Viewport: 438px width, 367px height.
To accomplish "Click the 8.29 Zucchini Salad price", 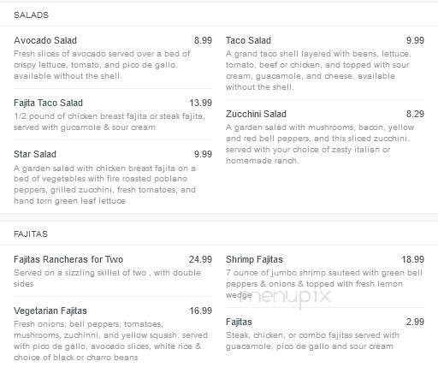I will [x=415, y=114].
